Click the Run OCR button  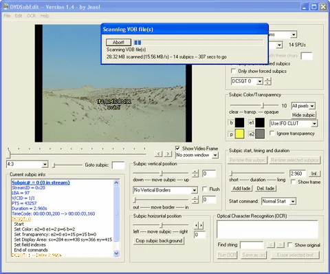[x=227, y=255]
